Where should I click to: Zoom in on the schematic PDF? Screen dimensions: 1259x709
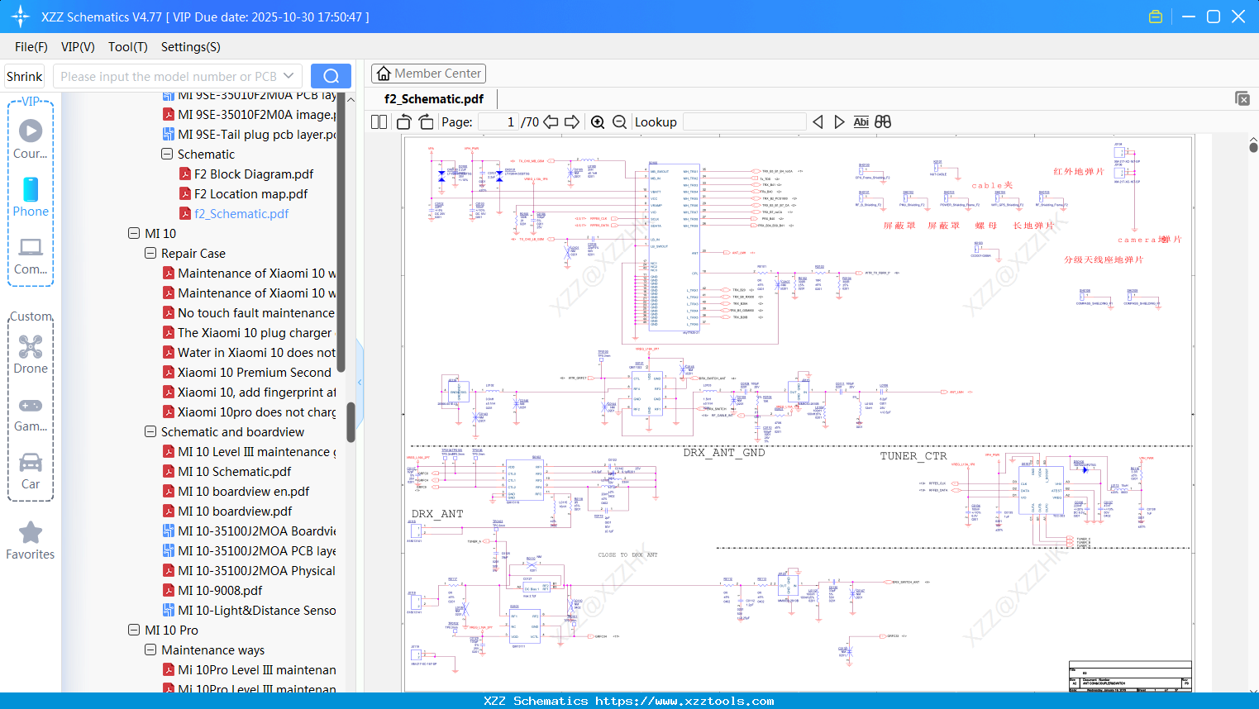597,121
